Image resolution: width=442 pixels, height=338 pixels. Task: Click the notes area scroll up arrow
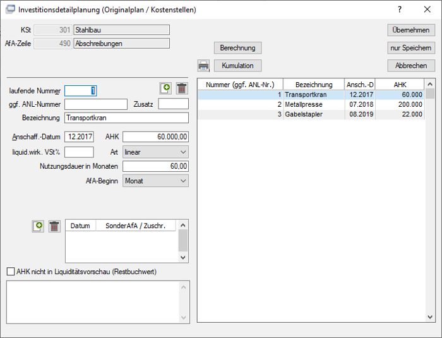[184, 287]
